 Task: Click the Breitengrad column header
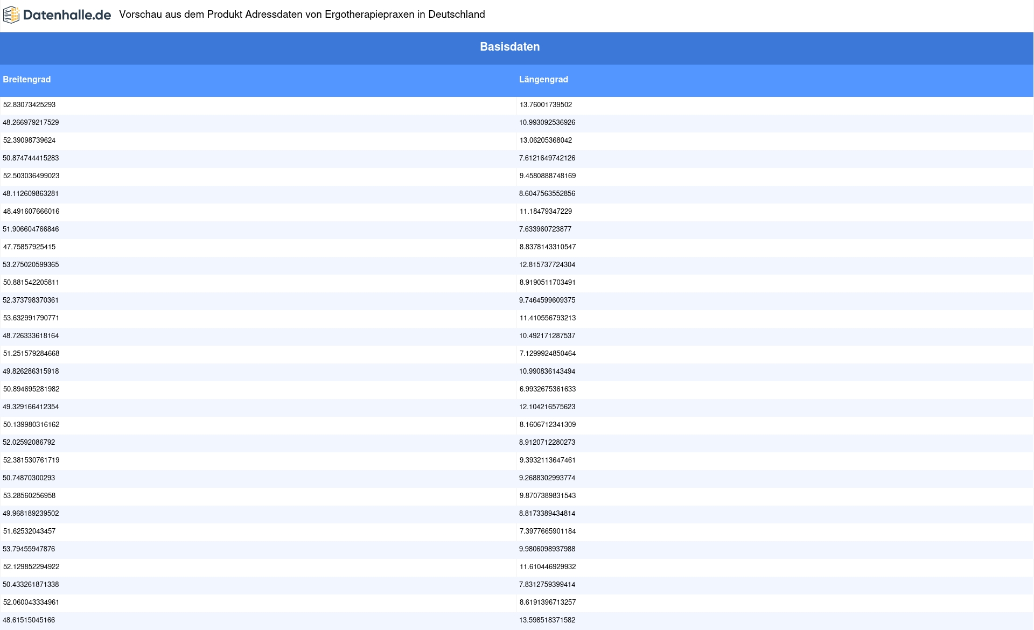pos(27,80)
